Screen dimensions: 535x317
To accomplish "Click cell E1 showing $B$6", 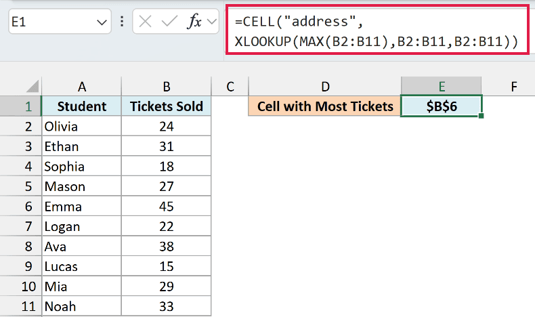I will coord(442,106).
